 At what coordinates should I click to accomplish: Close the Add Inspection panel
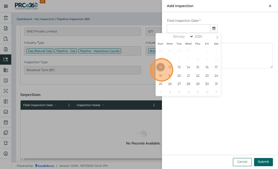point(270,6)
